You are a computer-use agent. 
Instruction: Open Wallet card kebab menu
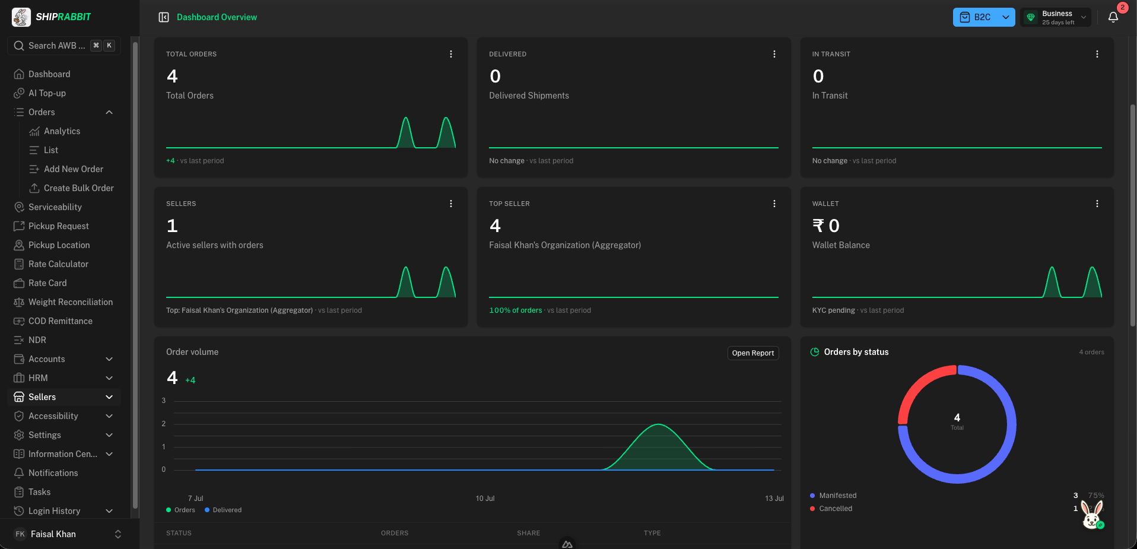1097,204
